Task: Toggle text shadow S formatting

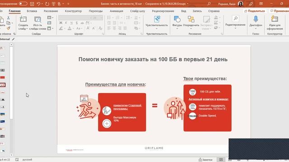Action: 77,23
